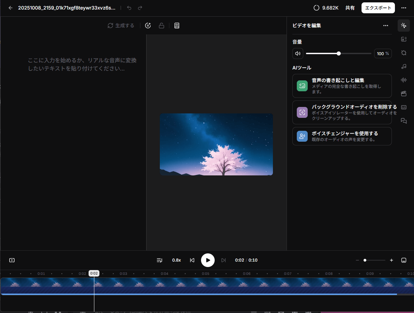Open the 0.8x playback speed menu
Image resolution: width=414 pixels, height=313 pixels.
pos(177,260)
